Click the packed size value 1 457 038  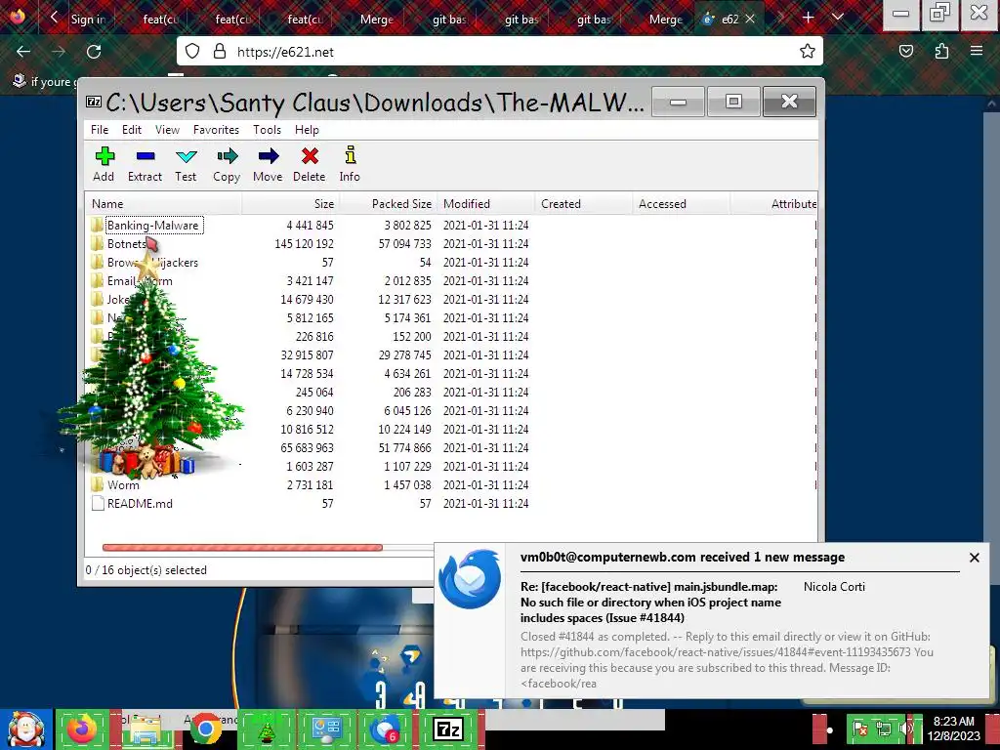(x=407, y=484)
